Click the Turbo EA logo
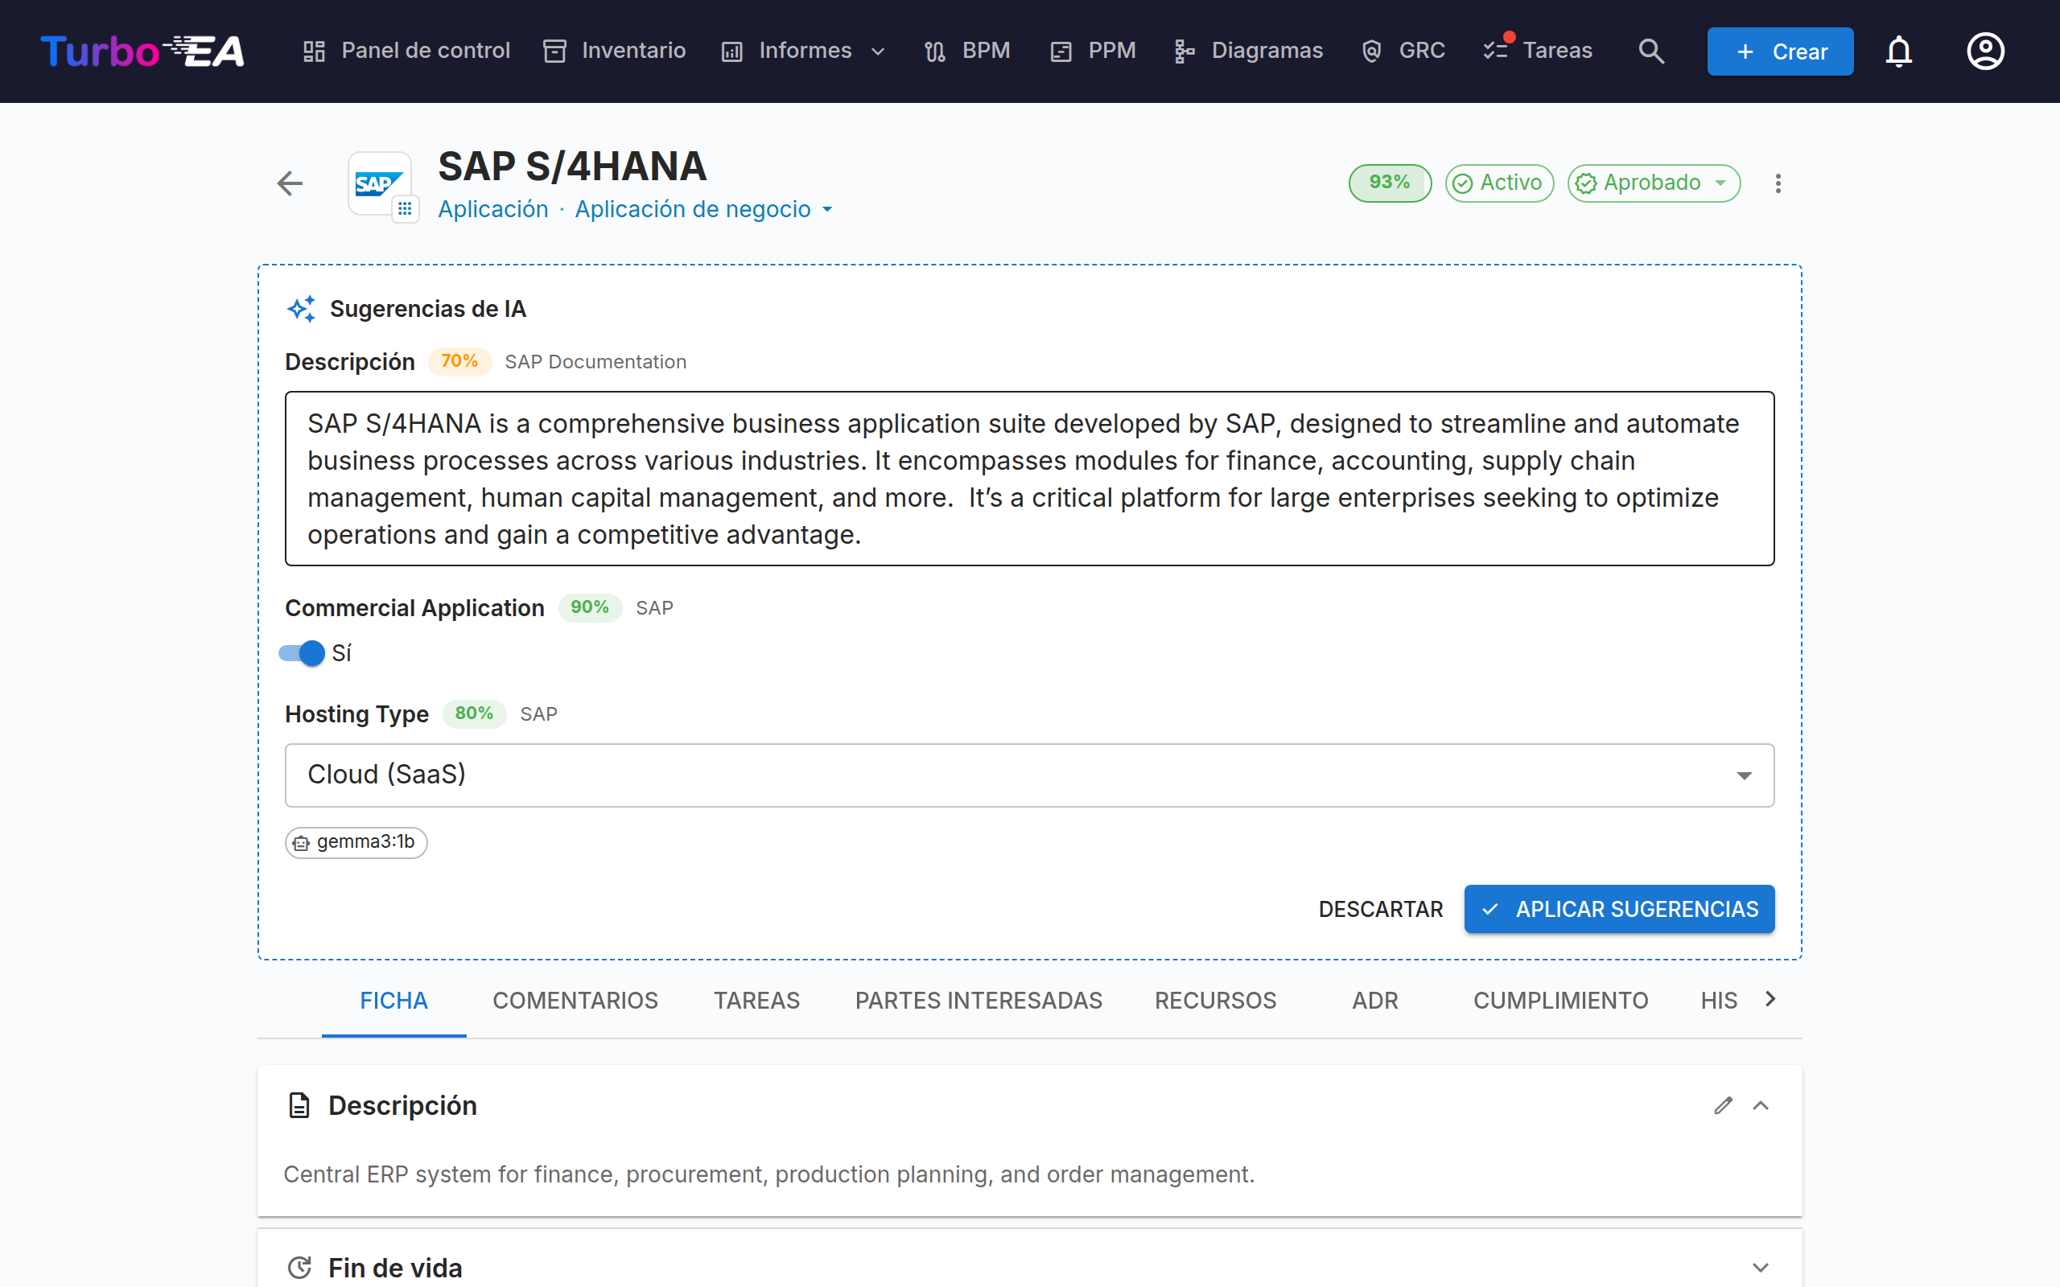Screen dimensions: 2060x1287 point(142,51)
